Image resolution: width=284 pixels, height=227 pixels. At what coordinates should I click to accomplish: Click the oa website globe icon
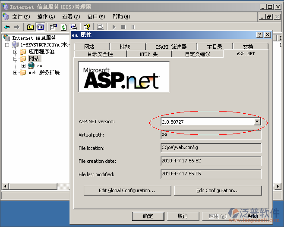(x=32, y=65)
